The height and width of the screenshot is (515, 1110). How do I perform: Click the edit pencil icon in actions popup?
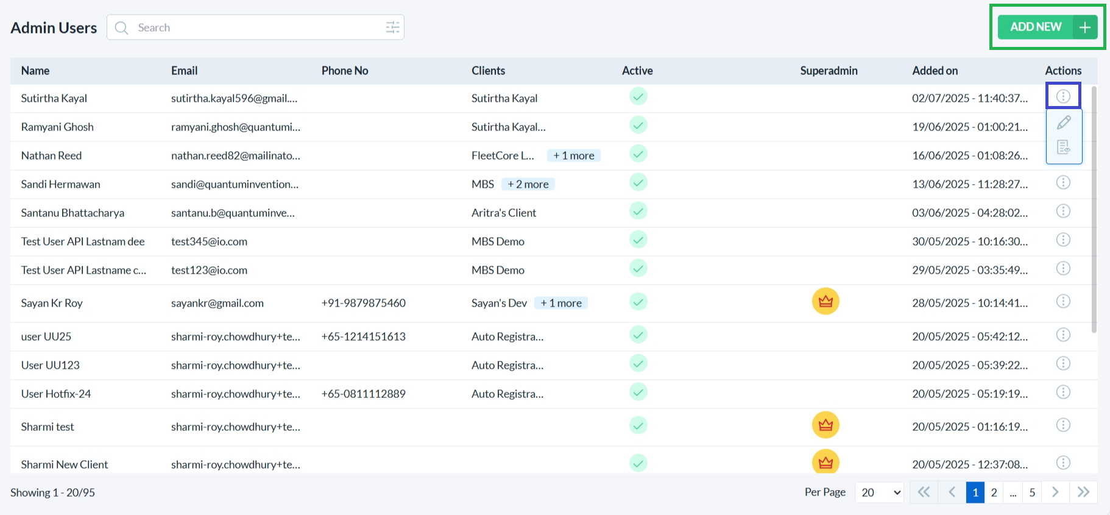pos(1064,123)
